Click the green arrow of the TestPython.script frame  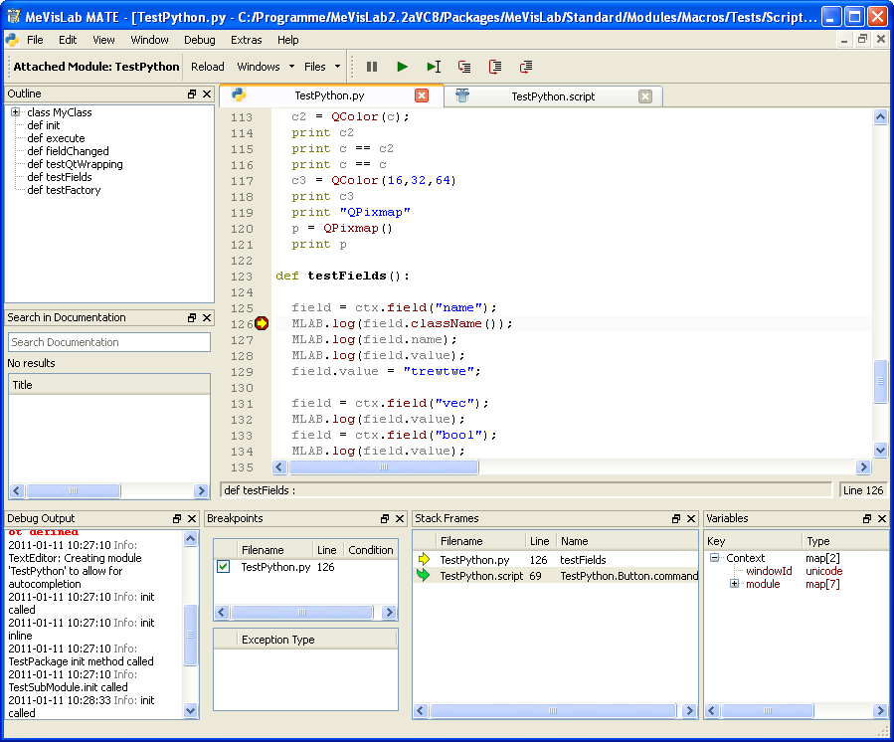(423, 575)
